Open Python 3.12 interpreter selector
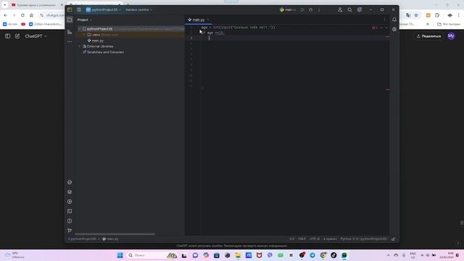Screen dimensions: 464x261 pyautogui.click(x=364, y=239)
